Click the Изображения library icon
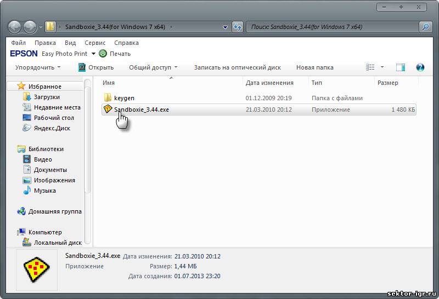439x299 pixels. pos(26,180)
